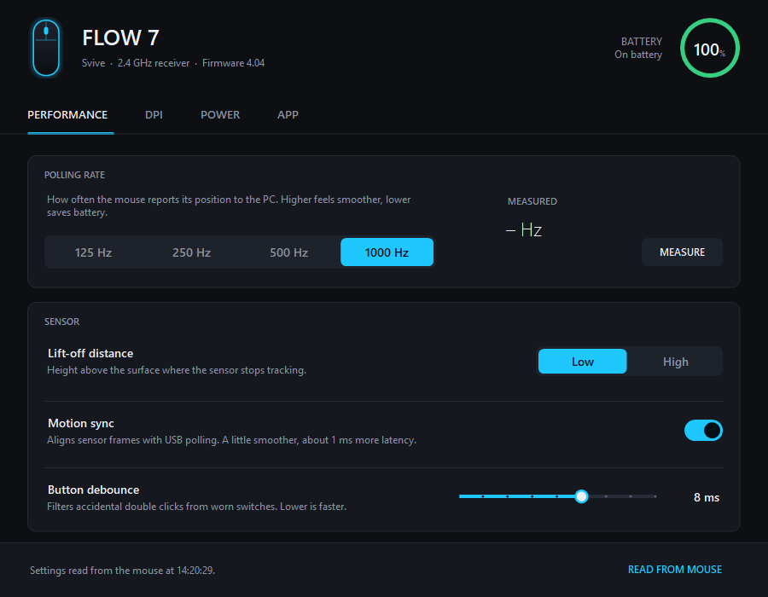Image resolution: width=768 pixels, height=597 pixels.
Task: Select 250 Hz polling rate
Action: click(x=191, y=252)
